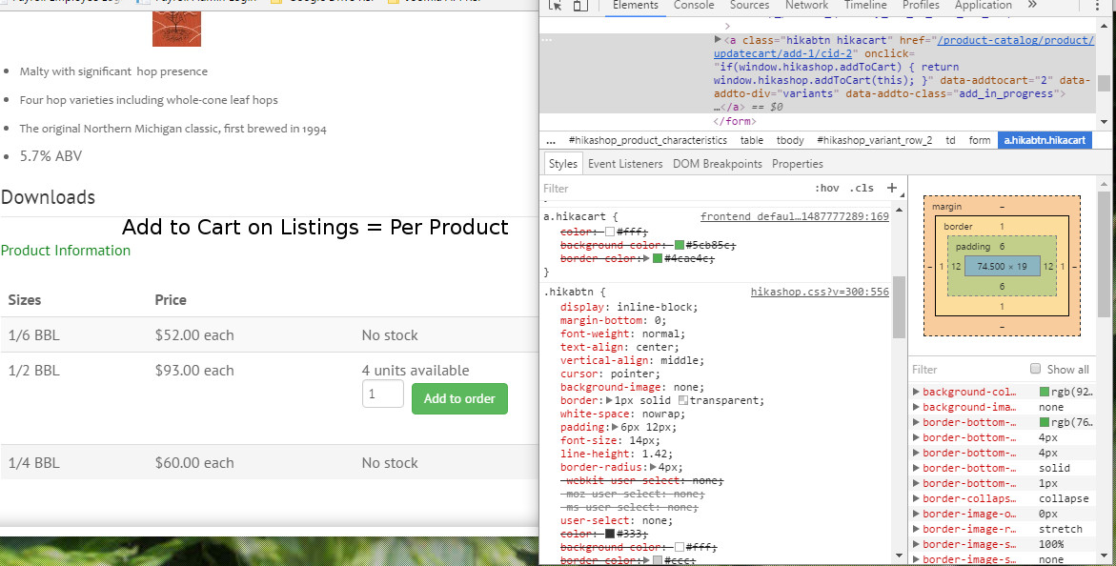Expand the border-radius shorthand property
Image resolution: width=1116 pixels, height=566 pixels.
tap(652, 468)
